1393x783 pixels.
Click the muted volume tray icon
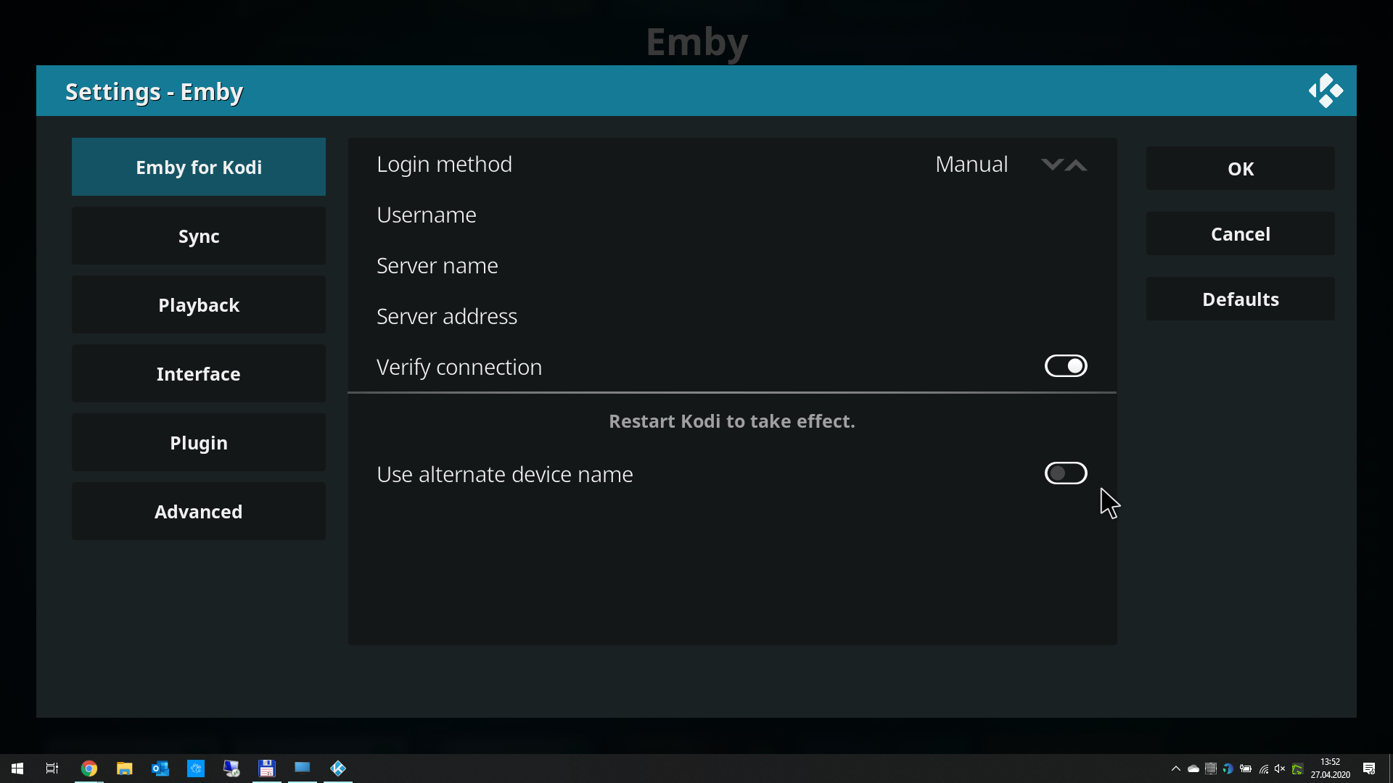pyautogui.click(x=1280, y=768)
